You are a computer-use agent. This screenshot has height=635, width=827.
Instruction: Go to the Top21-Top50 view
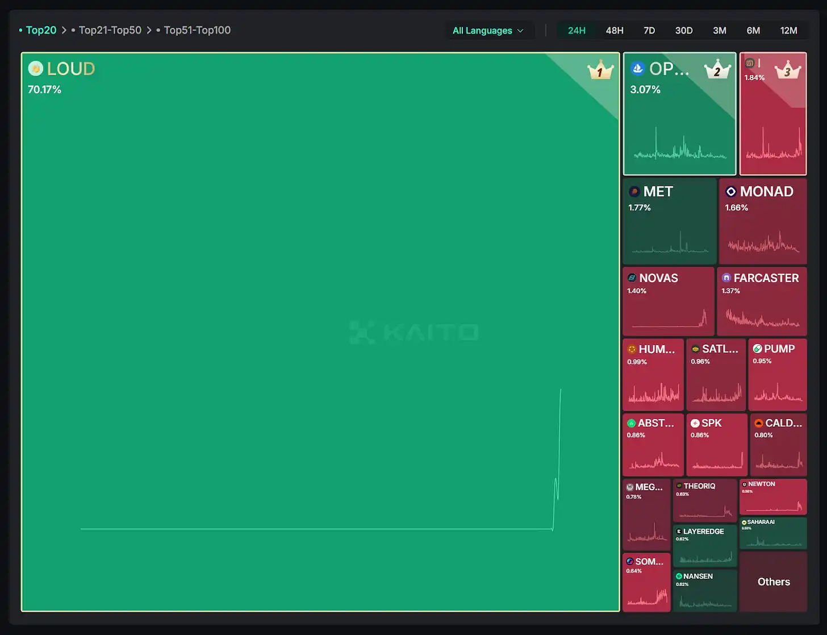coord(110,30)
